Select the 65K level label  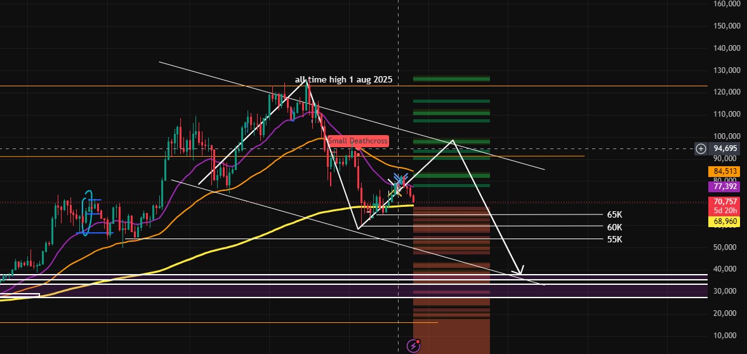point(614,215)
